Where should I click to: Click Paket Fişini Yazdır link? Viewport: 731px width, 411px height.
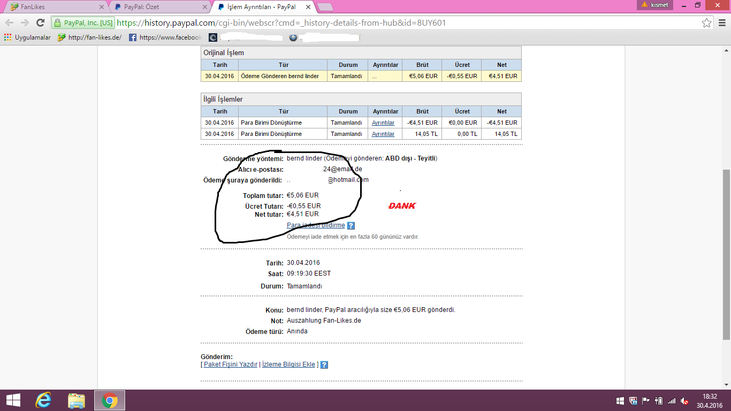231,364
